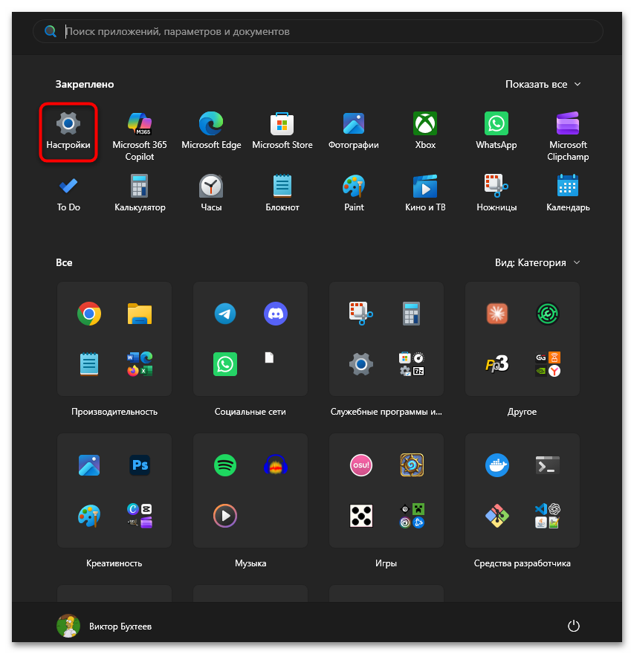
Task: Open Hearthstone in Игры category
Action: [x=412, y=465]
